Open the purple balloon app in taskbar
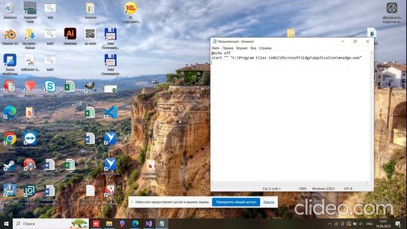 [122, 223]
